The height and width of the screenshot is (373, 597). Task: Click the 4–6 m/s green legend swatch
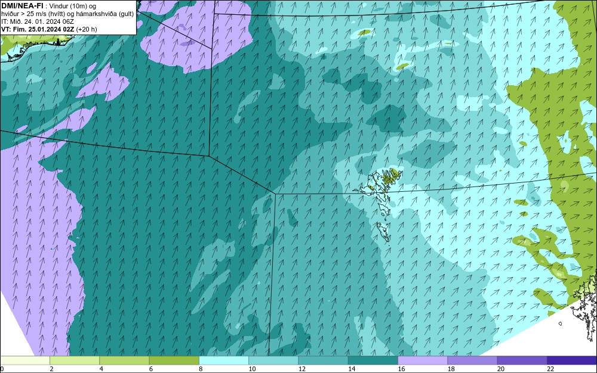click(x=124, y=360)
